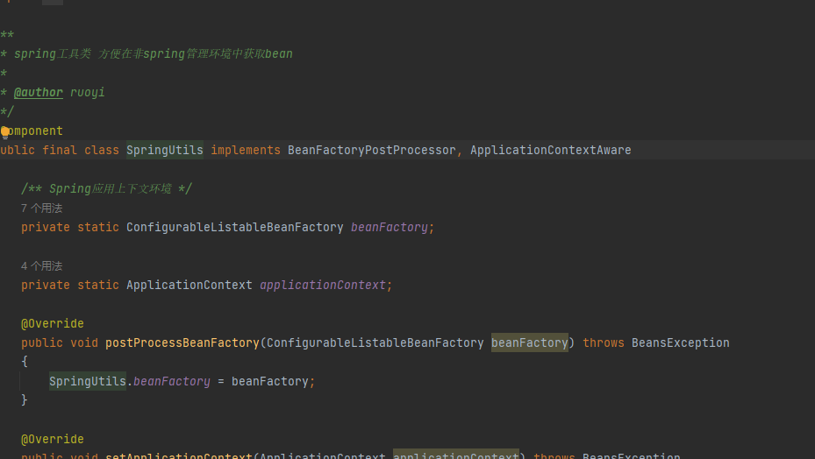815x459 pixels.
Task: Click the setApplicationContext method name
Action: click(178, 455)
